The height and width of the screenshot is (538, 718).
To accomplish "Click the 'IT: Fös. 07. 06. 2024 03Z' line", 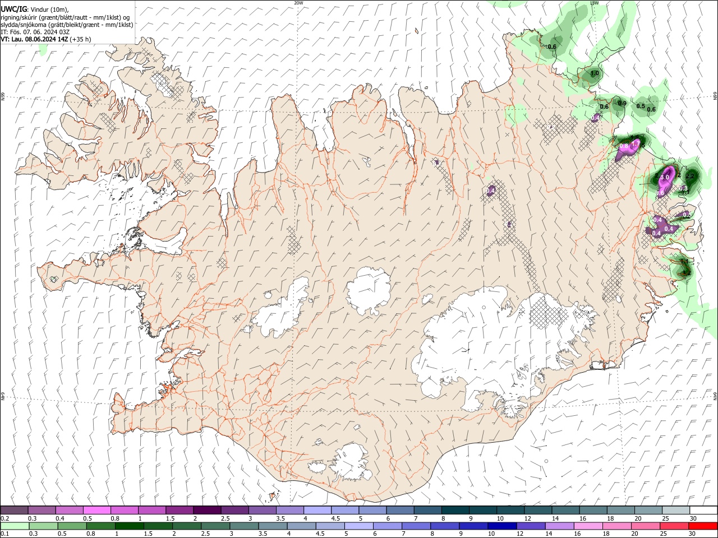I will pos(35,32).
